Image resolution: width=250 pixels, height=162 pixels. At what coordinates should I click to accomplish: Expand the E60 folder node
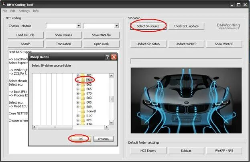point(78,84)
